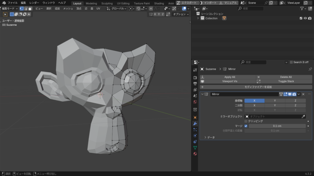Open pivot point dropdown
The width and height of the screenshot is (314, 176).
coord(131,9)
